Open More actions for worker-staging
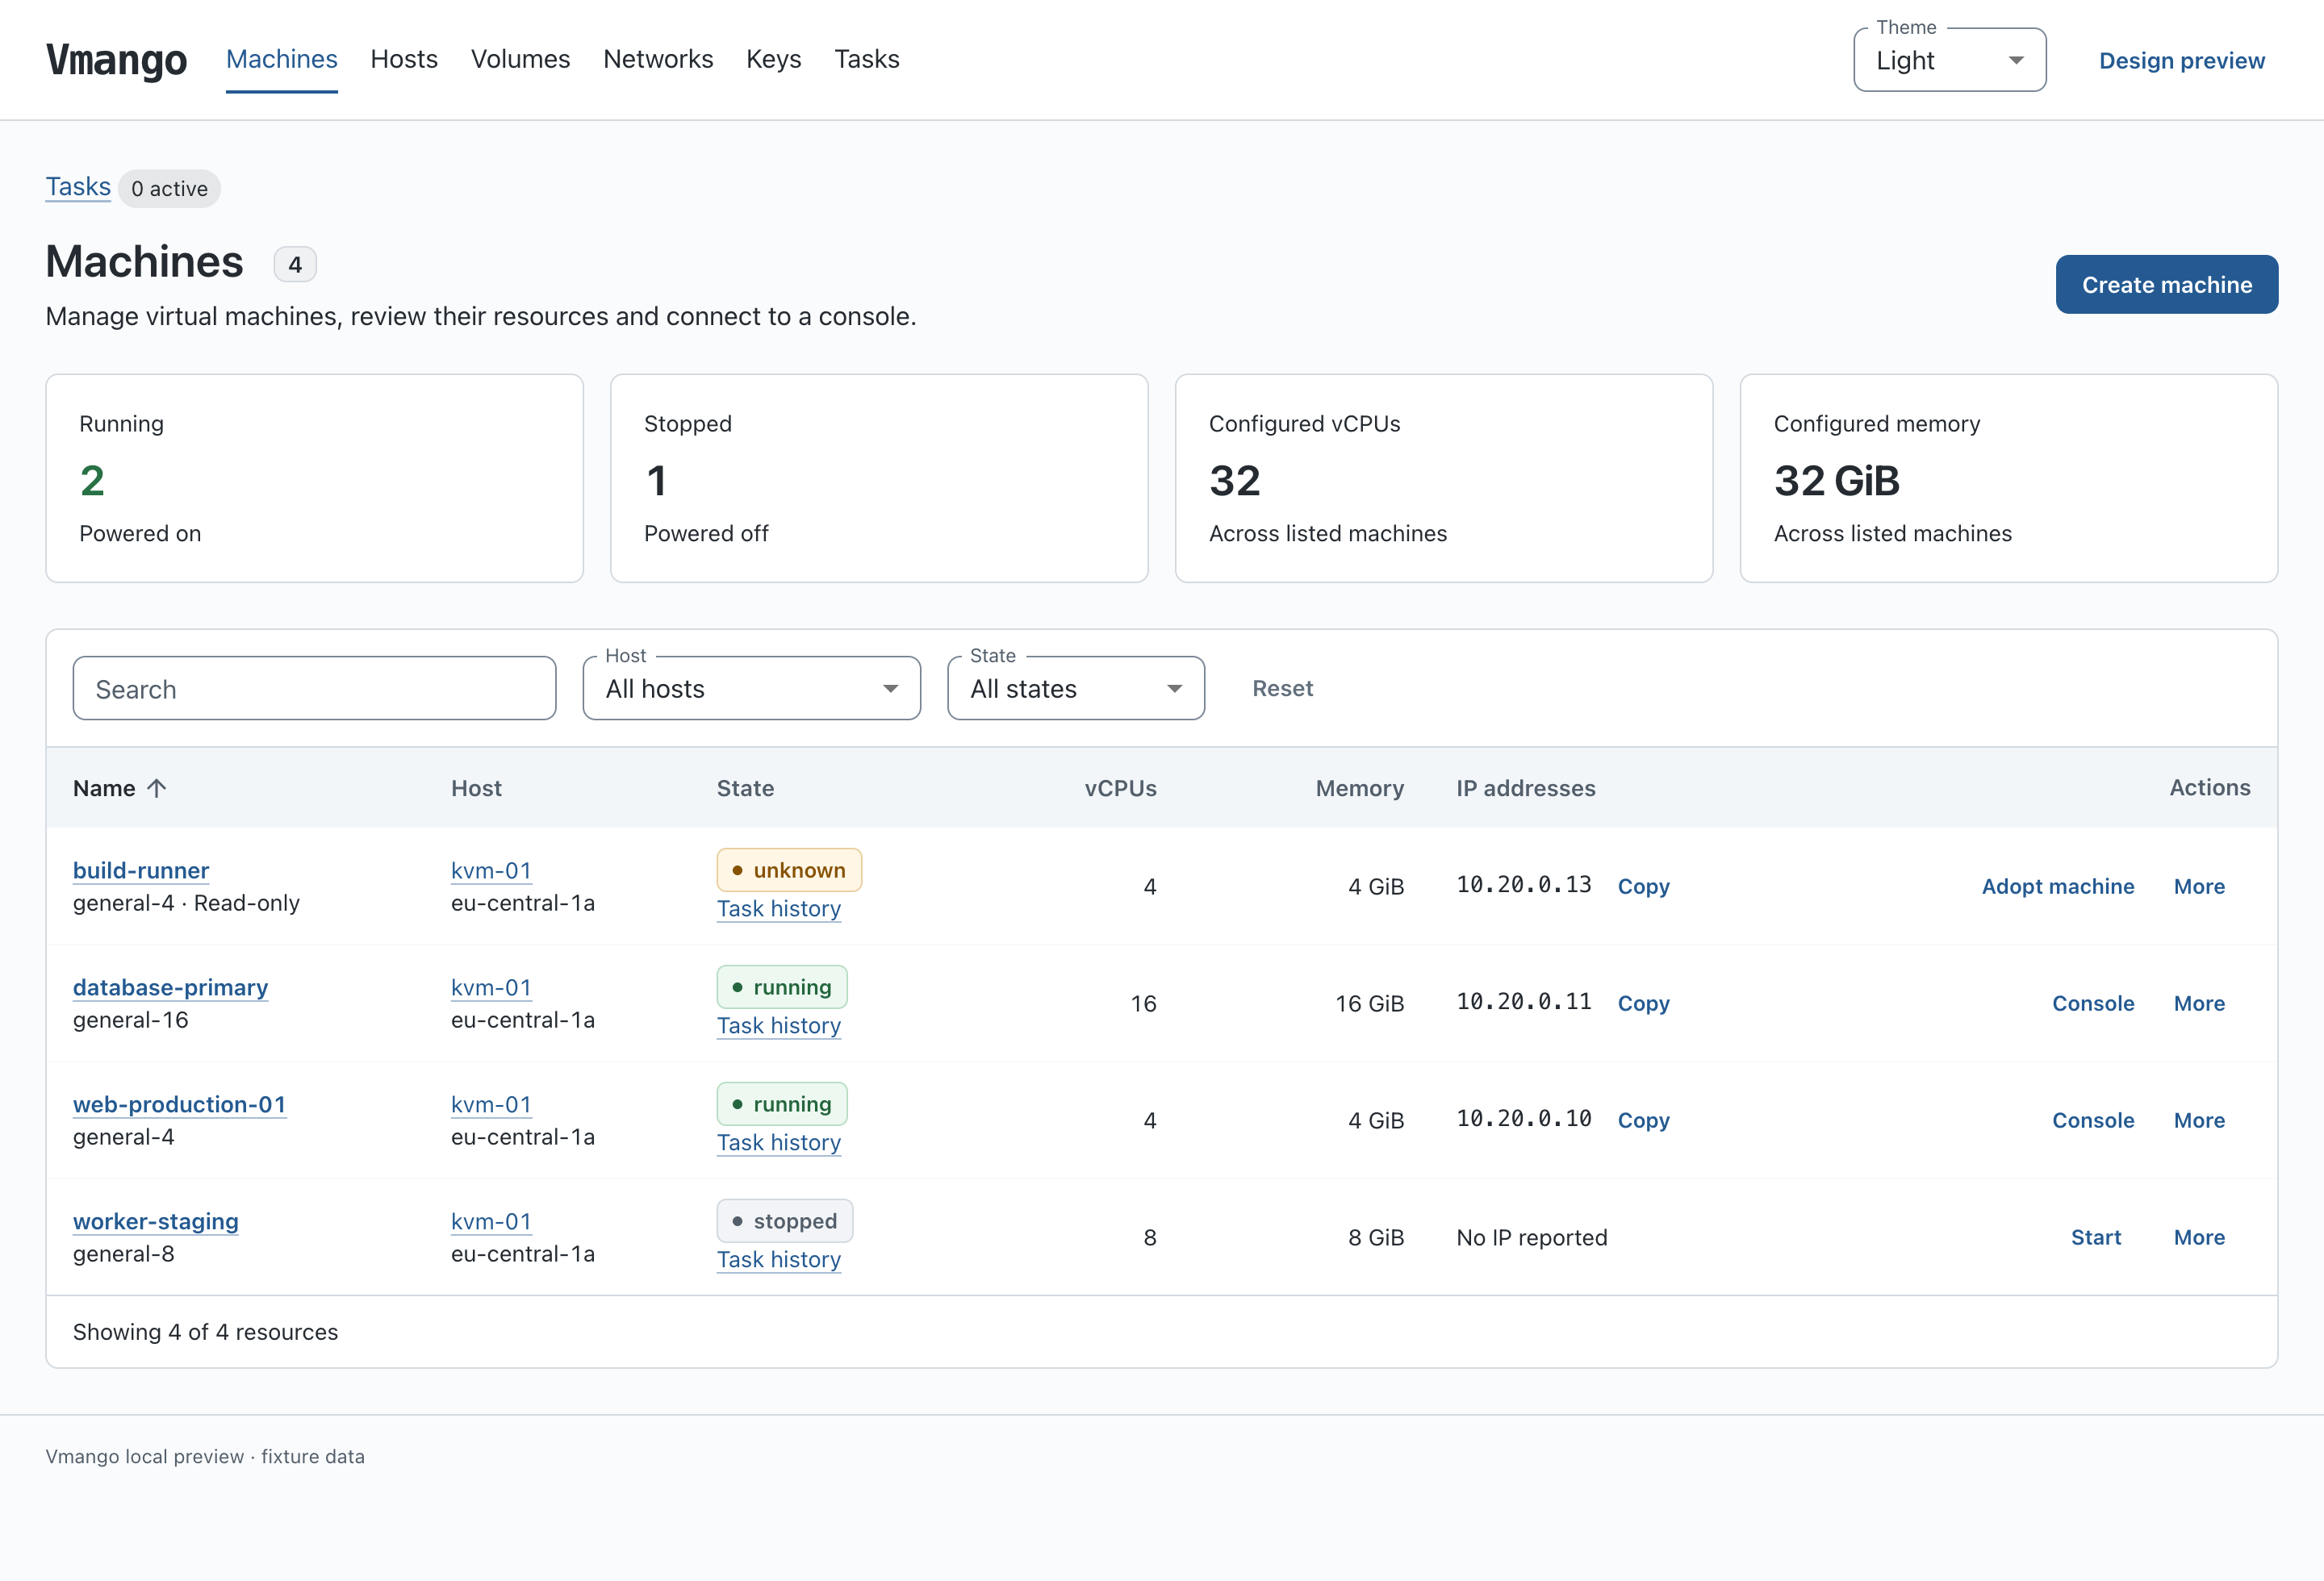This screenshot has height=1581, width=2324. coord(2199,1237)
